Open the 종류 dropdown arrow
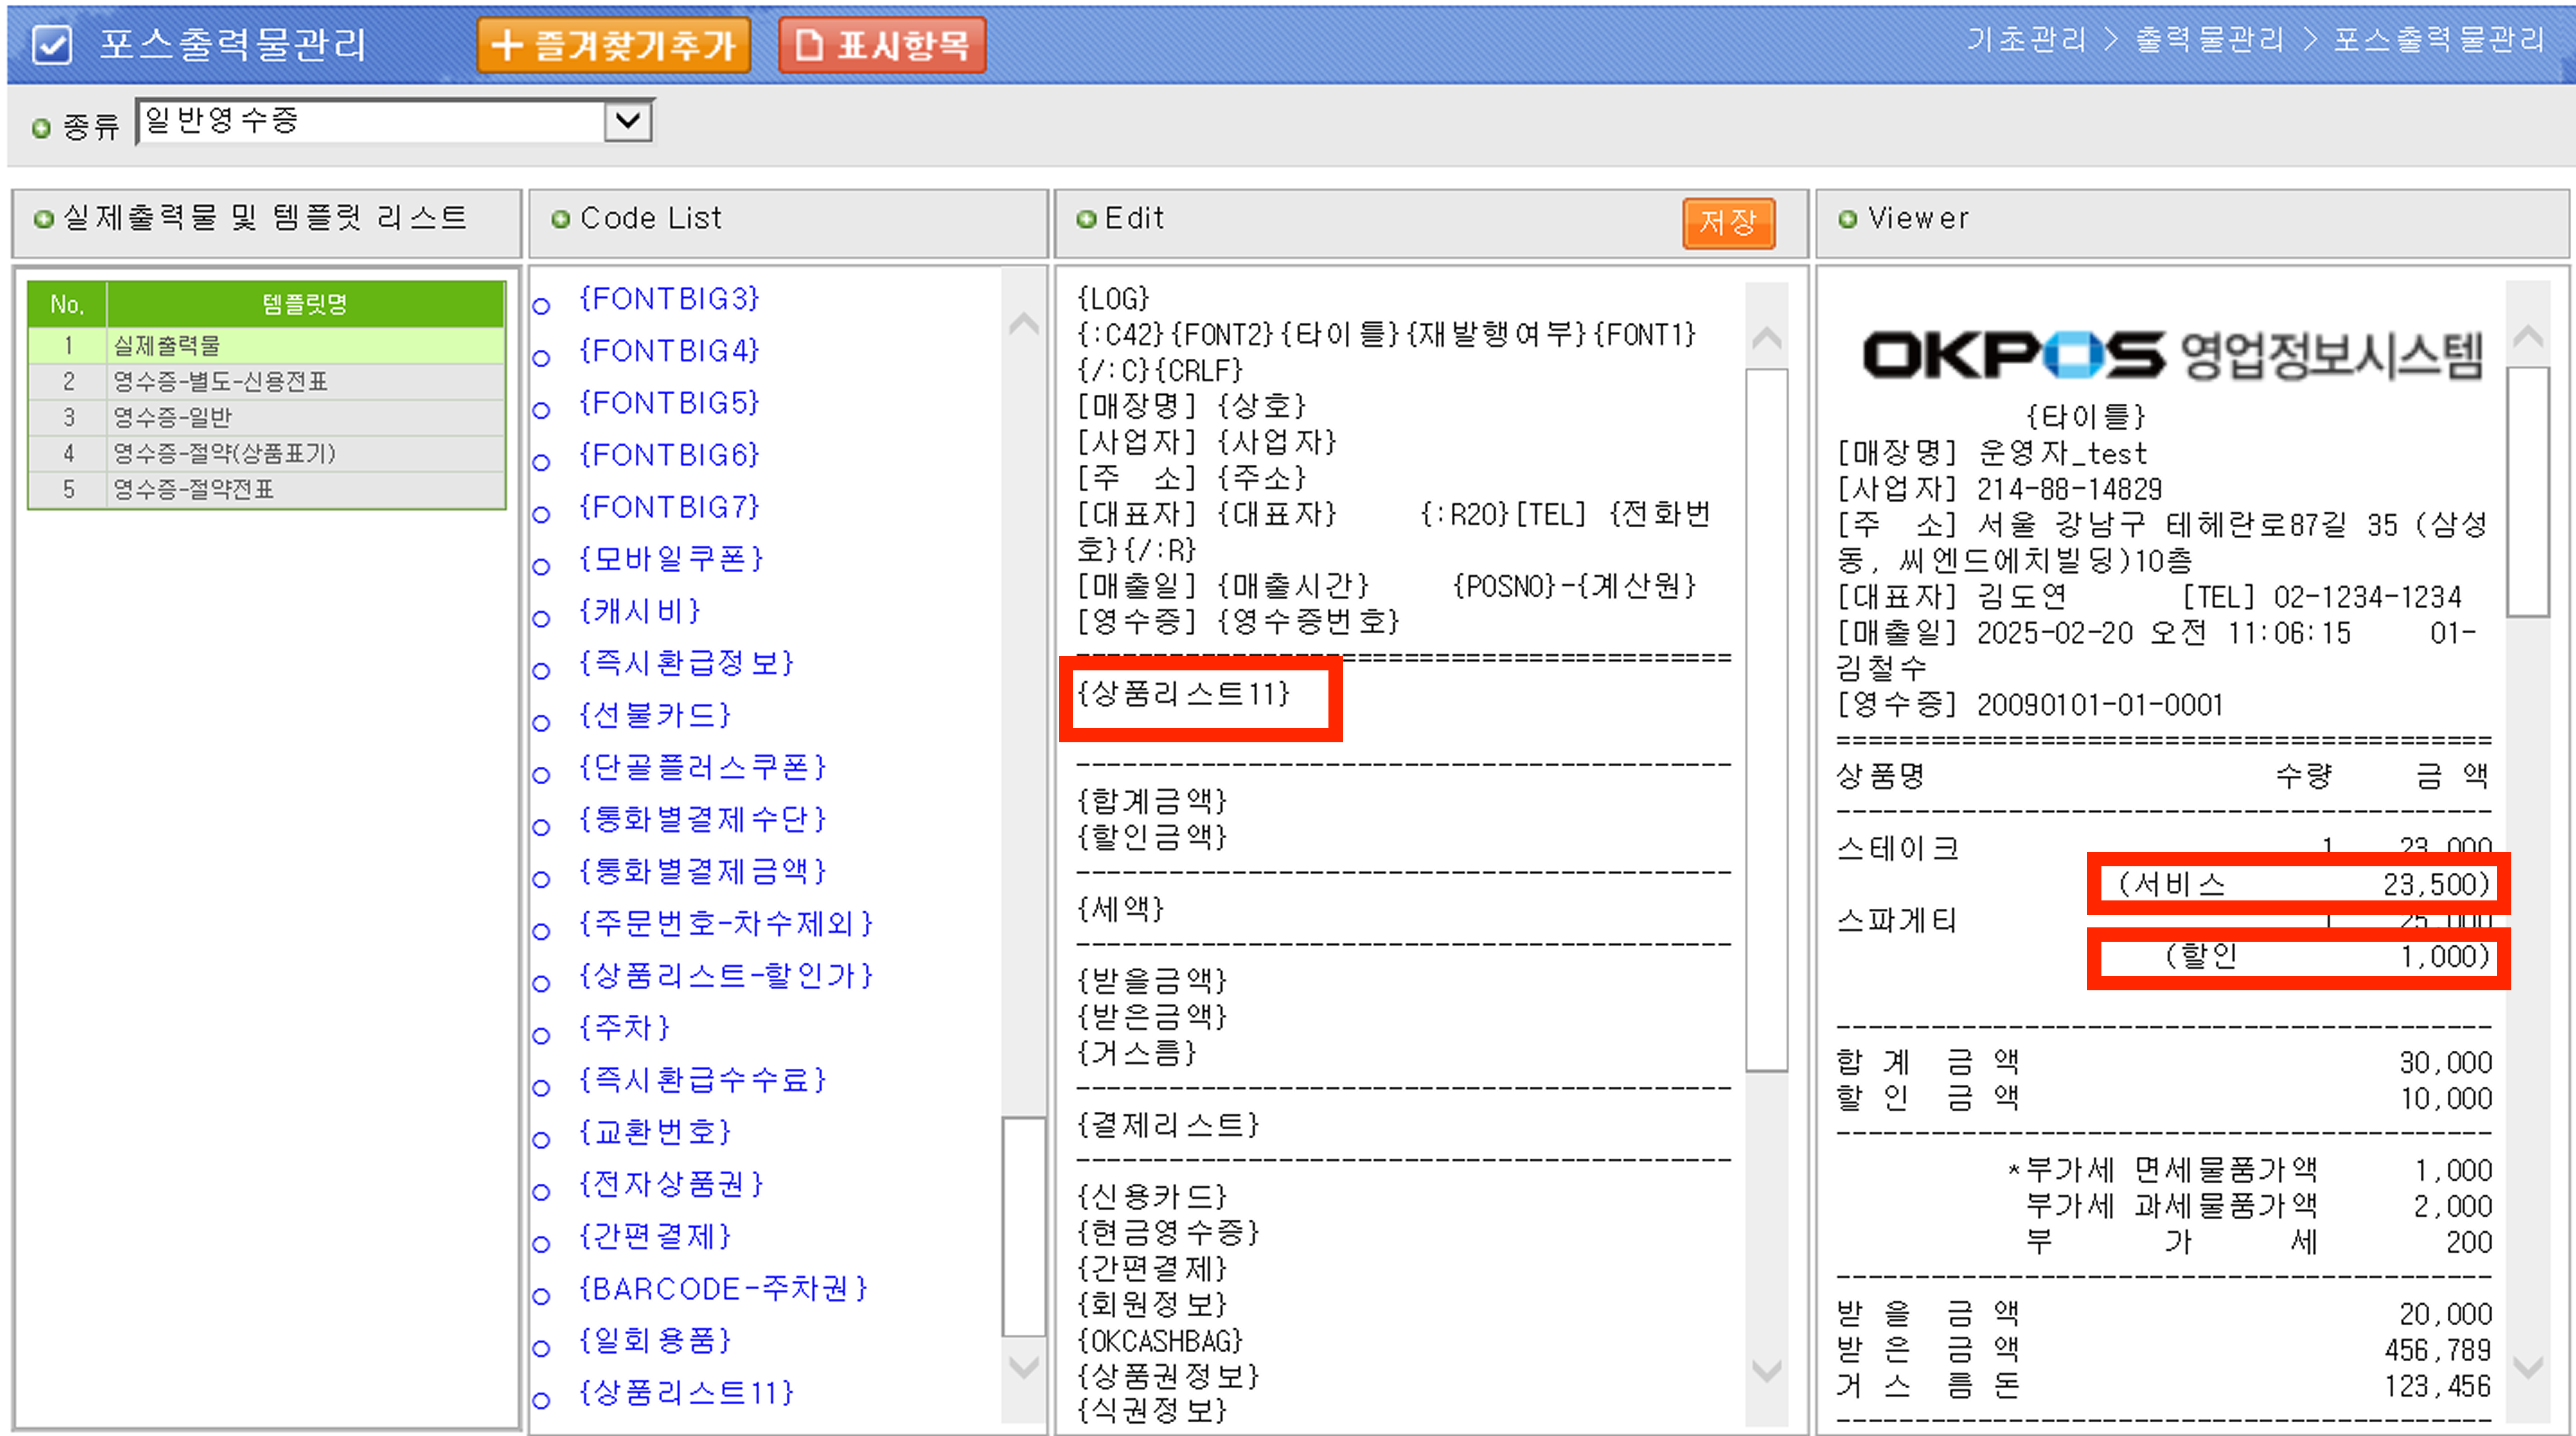2576x1436 pixels. click(x=628, y=122)
